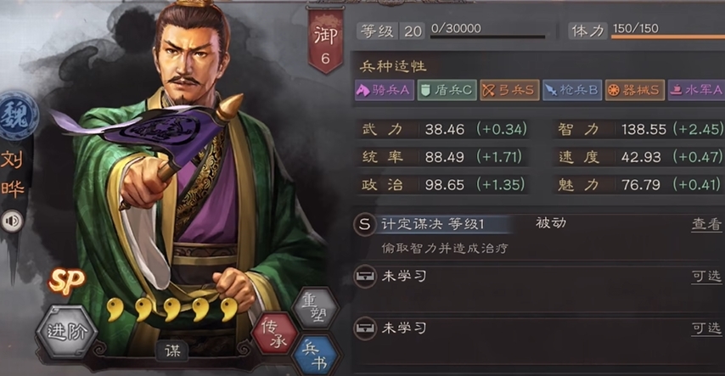The image size is (725, 376).
Task: Play the character voice speaker icon
Action: pos(13,222)
